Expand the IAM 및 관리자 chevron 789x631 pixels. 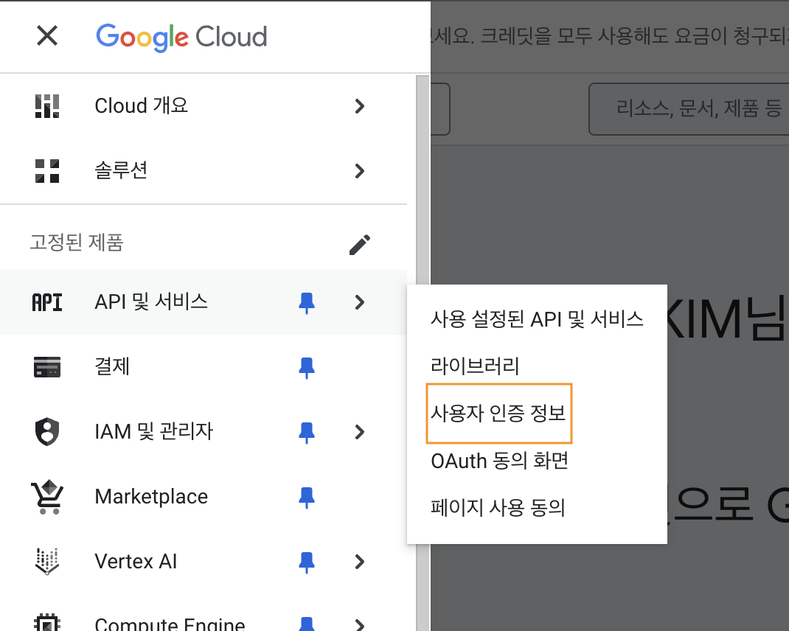[359, 432]
